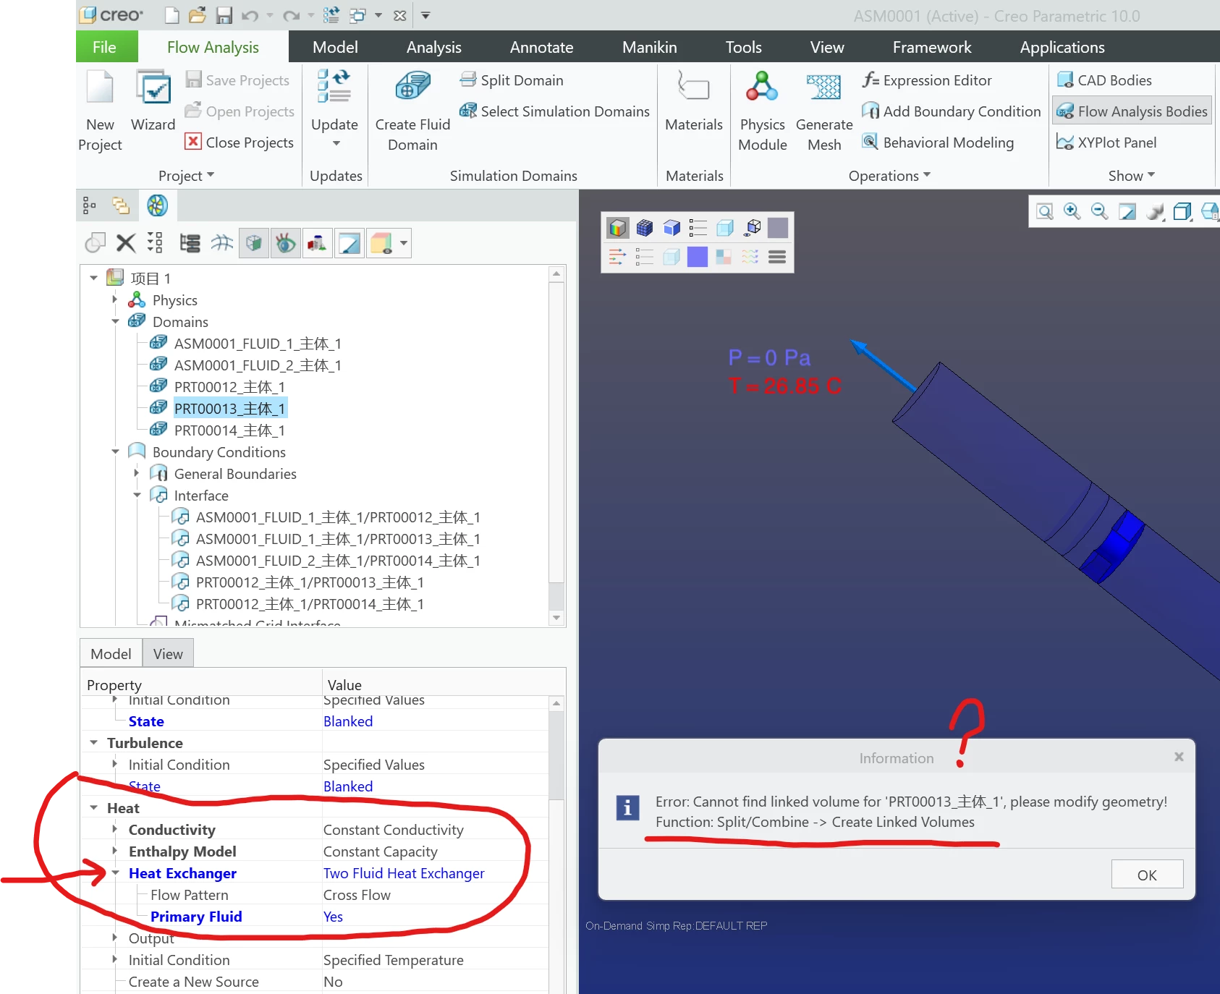Create a New Project
This screenshot has height=994, width=1220.
click(100, 111)
